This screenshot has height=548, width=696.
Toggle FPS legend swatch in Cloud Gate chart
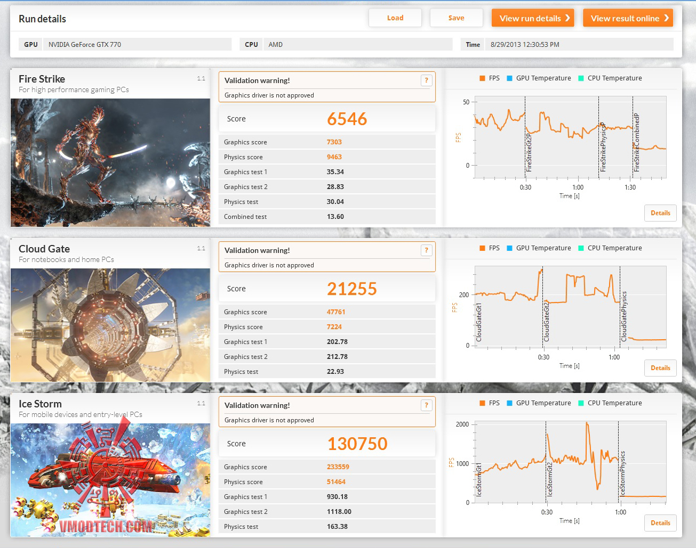click(x=482, y=248)
